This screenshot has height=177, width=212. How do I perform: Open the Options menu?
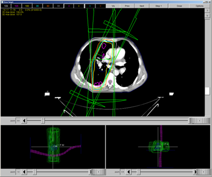click(199, 6)
